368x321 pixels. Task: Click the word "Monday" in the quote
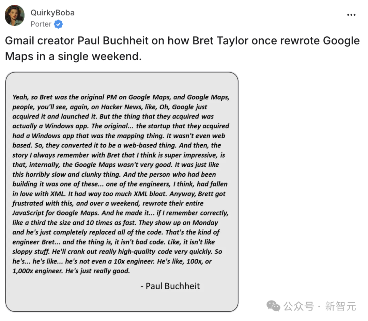pos(205,223)
